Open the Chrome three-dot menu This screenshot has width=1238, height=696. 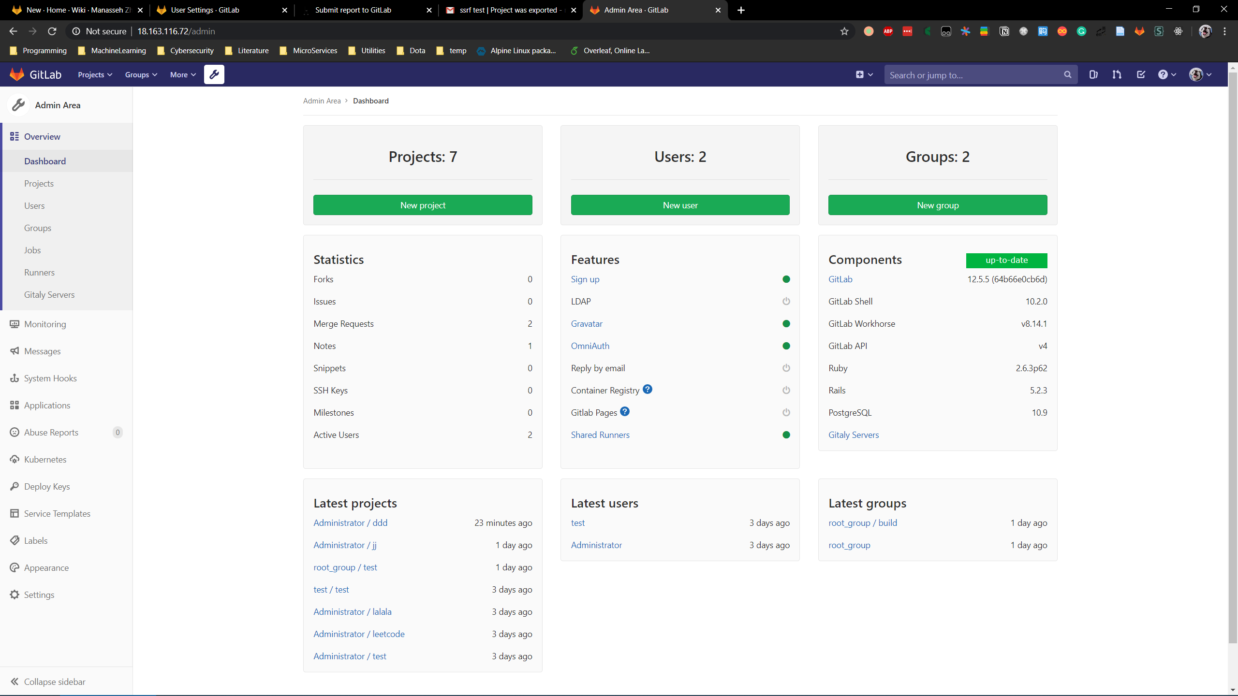coord(1225,31)
